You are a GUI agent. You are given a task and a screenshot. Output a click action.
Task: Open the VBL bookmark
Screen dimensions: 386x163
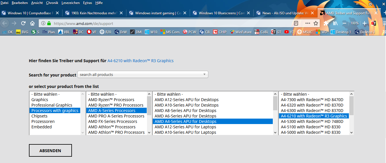click(64, 32)
